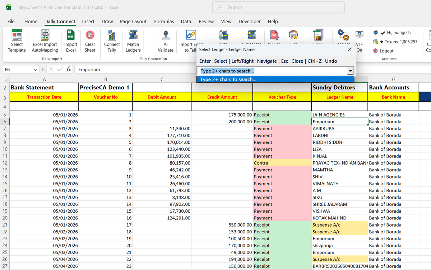This screenshot has width=431, height=270.
Task: Select the shivpooja ledger cell
Action: (x=340, y=246)
